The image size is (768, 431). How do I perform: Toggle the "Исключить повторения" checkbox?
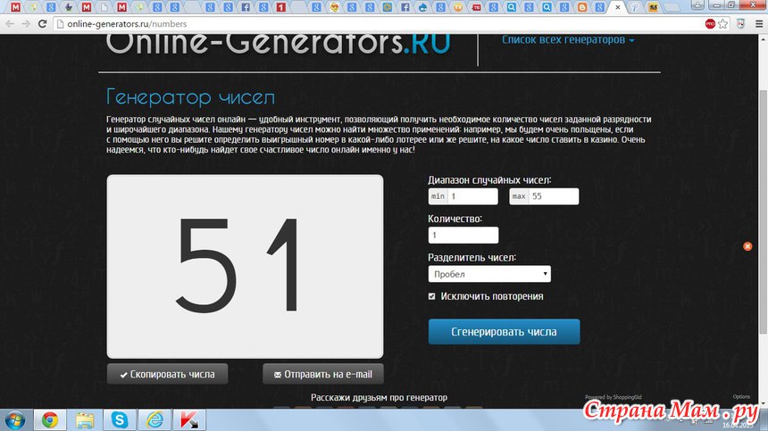pyautogui.click(x=431, y=296)
